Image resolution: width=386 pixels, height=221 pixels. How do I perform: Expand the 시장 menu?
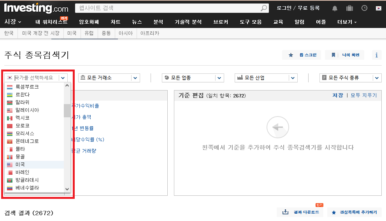pos(13,22)
